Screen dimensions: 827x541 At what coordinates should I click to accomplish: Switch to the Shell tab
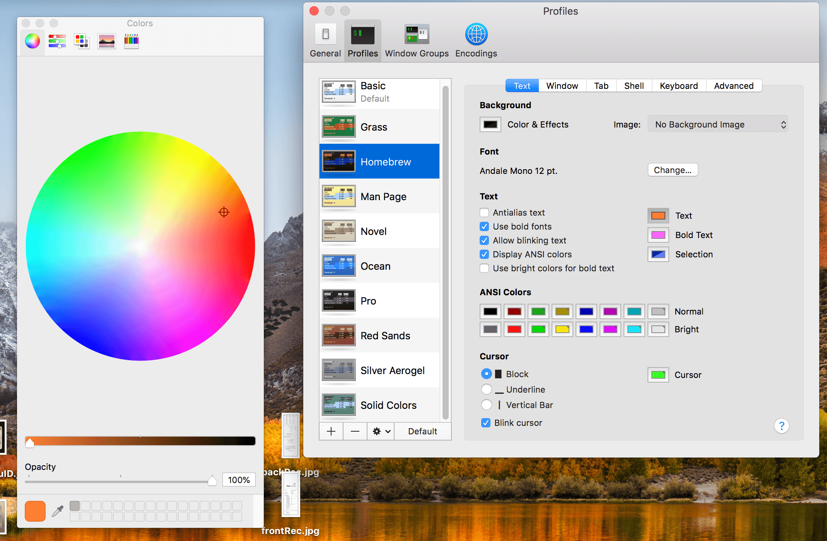click(634, 86)
